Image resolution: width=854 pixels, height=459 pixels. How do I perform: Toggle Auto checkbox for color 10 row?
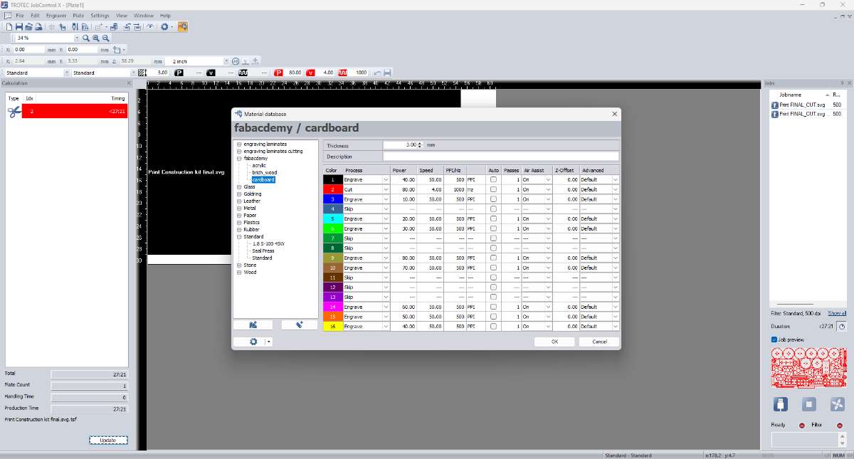[x=494, y=268]
